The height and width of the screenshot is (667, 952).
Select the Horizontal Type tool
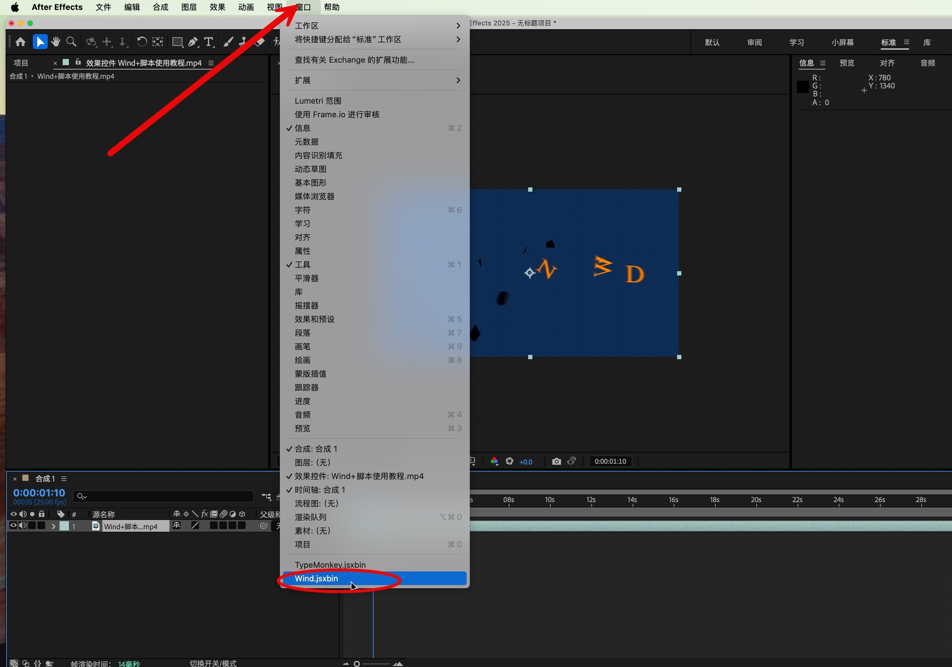point(209,42)
